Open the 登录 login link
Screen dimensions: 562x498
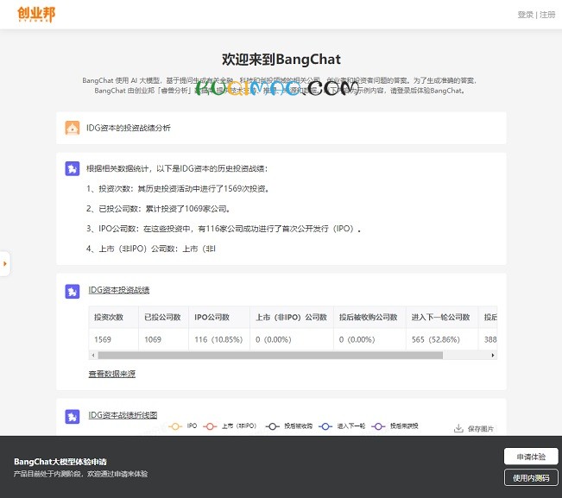[525, 15]
